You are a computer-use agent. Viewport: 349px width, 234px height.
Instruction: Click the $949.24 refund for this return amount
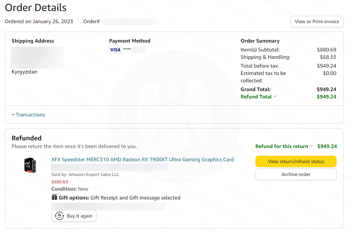[x=327, y=146]
